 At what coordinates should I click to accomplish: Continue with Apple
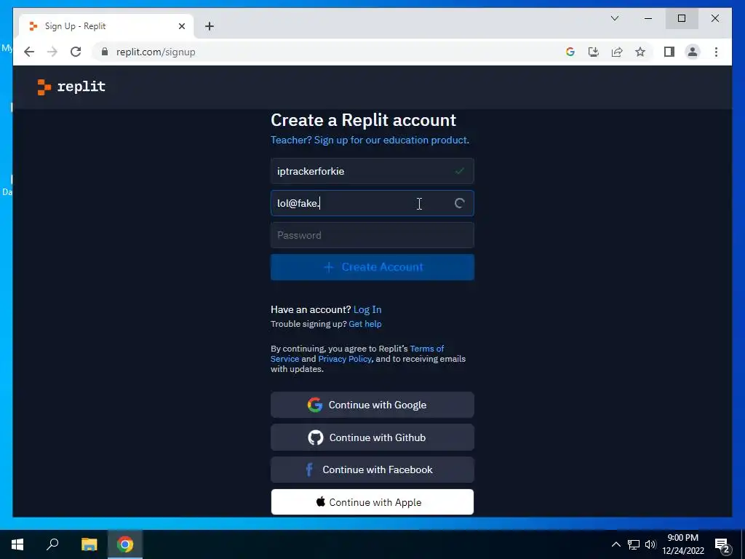(x=372, y=502)
